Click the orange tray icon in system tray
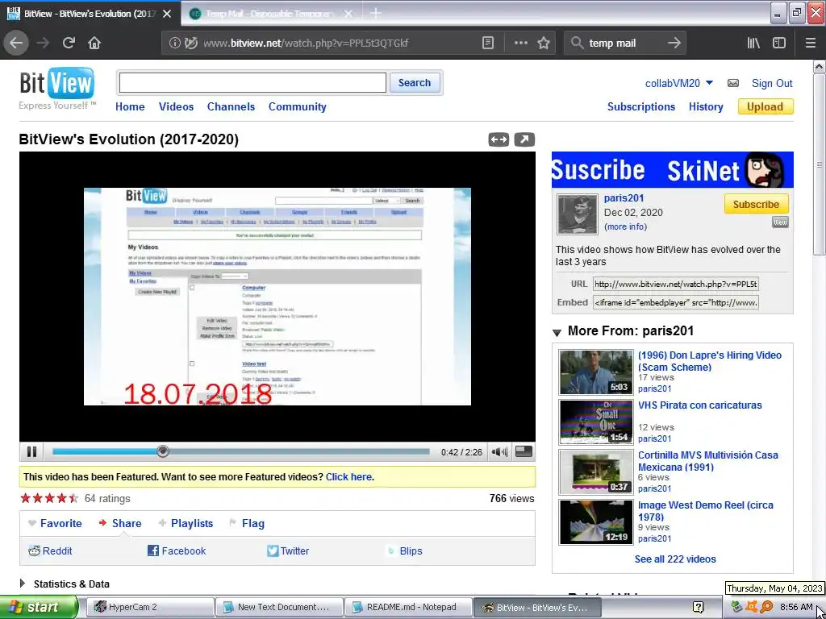826x619 pixels. click(x=752, y=607)
